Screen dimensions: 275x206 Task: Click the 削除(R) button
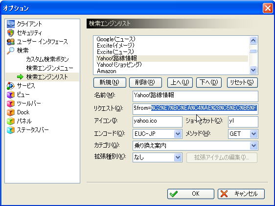coord(145,82)
